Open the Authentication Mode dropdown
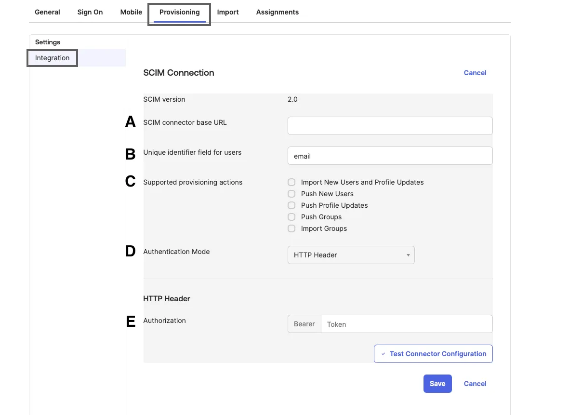 (351, 255)
